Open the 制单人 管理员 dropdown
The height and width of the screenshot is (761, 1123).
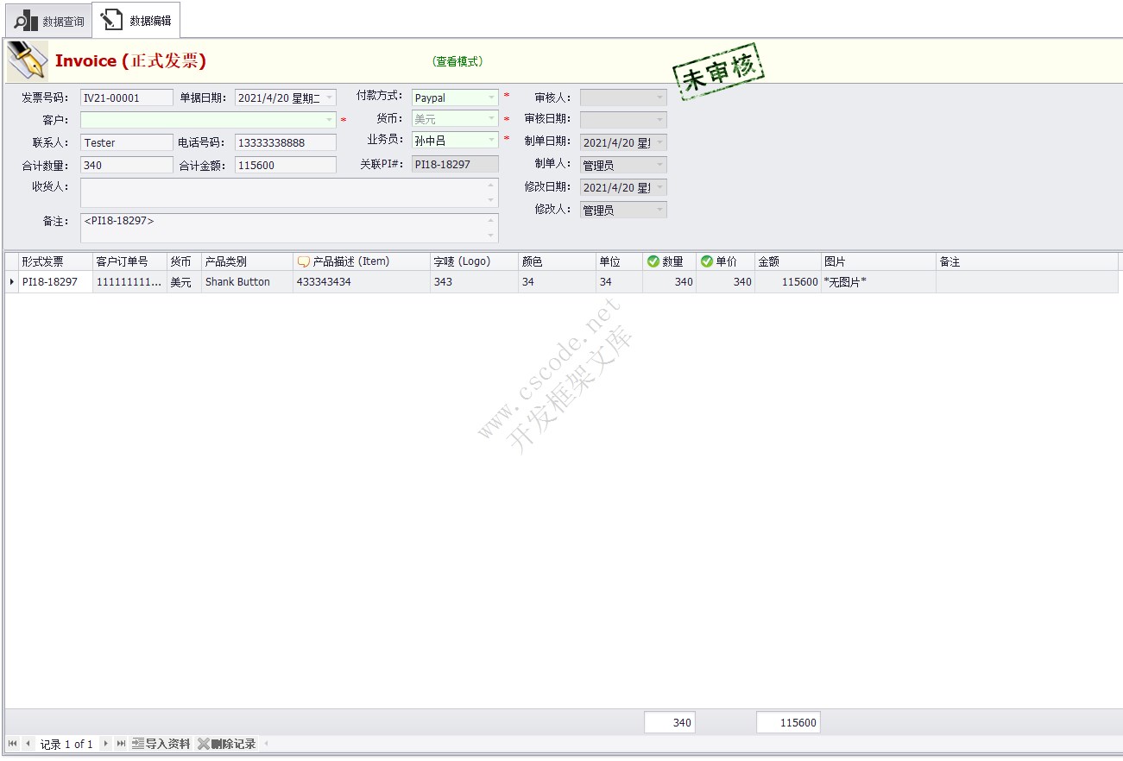click(660, 165)
